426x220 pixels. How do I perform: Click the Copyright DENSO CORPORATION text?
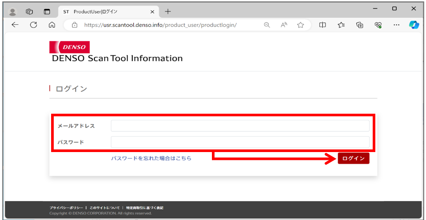[100, 213]
